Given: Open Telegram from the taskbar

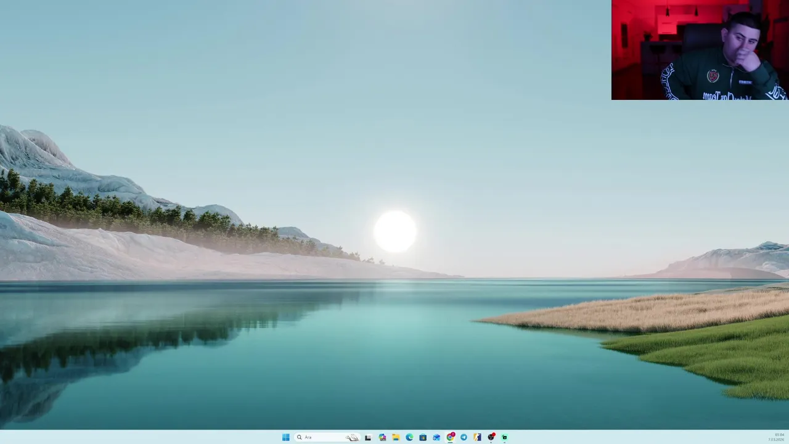Looking at the screenshot, I should click(x=464, y=437).
